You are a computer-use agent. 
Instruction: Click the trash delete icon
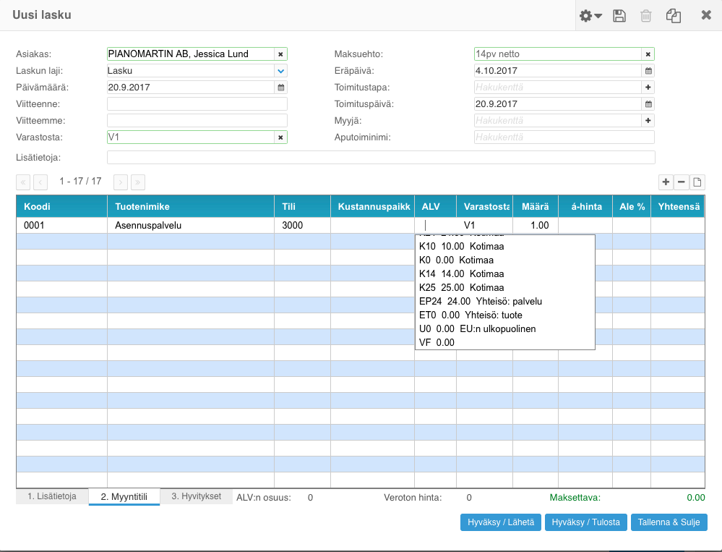pyautogui.click(x=646, y=16)
